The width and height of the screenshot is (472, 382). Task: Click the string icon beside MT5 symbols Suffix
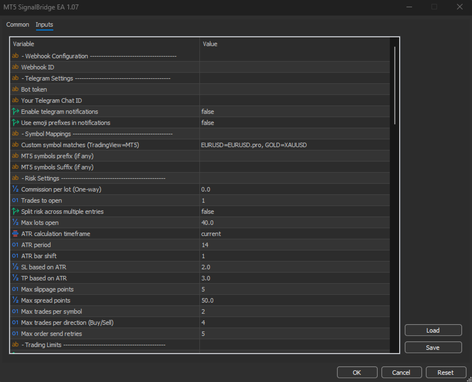point(16,167)
